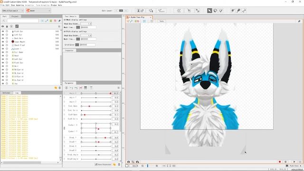Click the record button below the canvas
This screenshot has width=304, height=171.
tap(280, 161)
